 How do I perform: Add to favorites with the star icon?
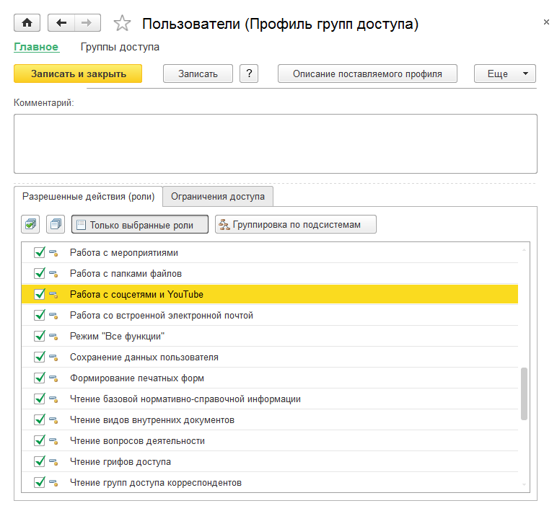click(122, 23)
